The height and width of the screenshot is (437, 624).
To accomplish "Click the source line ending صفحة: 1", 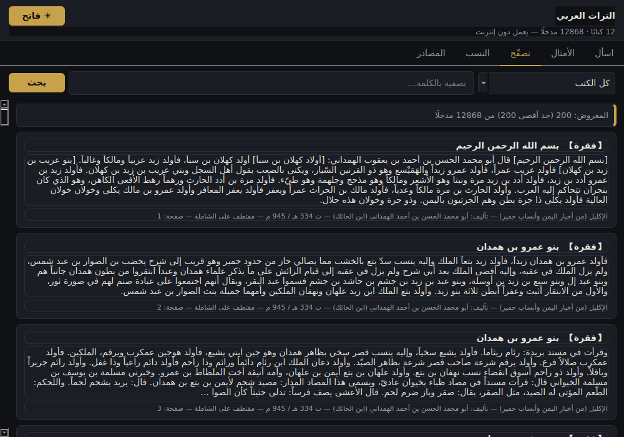I will [x=316, y=216].
